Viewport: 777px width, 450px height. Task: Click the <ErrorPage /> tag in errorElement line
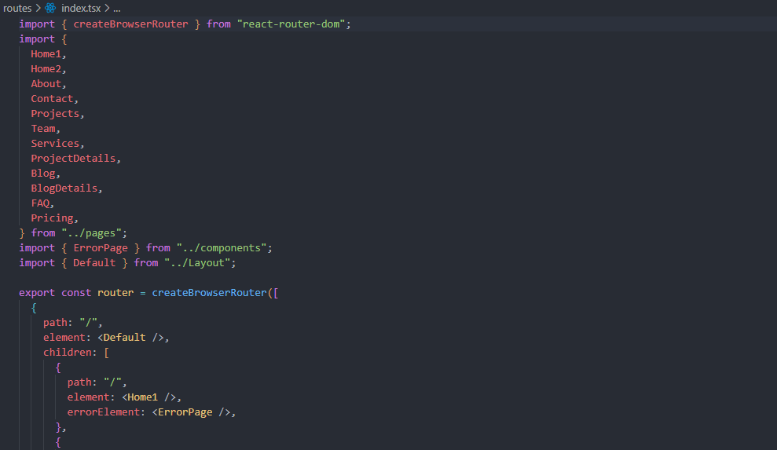191,412
